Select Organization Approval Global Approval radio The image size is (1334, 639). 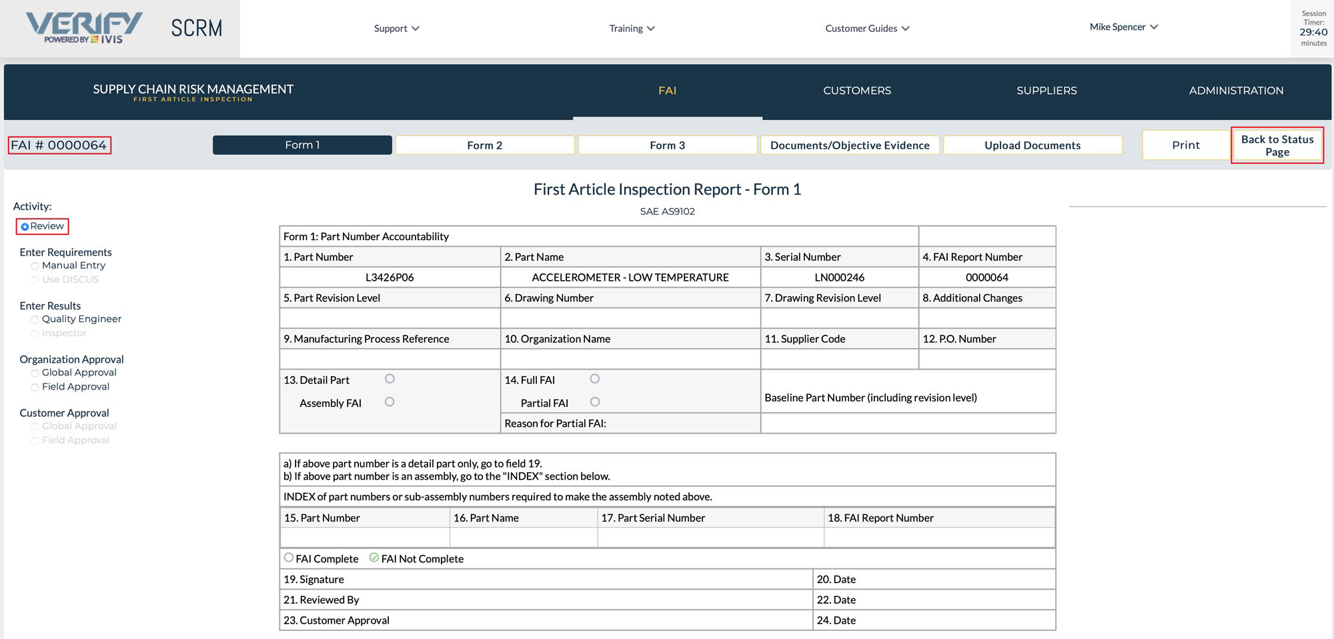[x=35, y=374]
